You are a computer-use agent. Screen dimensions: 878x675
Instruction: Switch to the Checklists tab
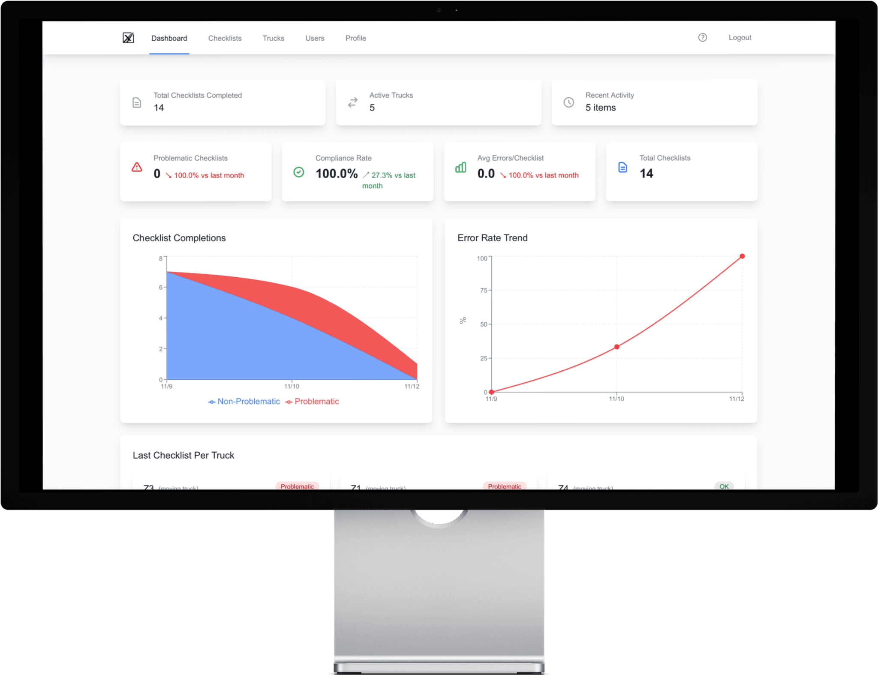pyautogui.click(x=225, y=38)
